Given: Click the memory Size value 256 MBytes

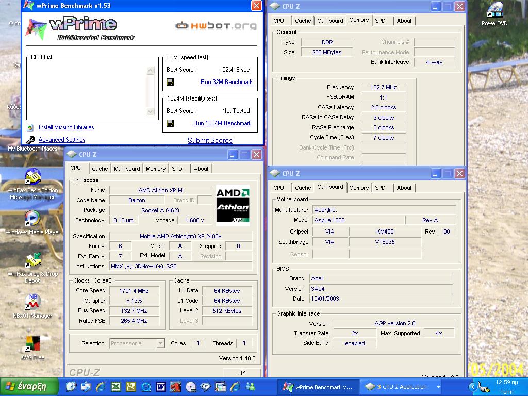Looking at the screenshot, I should click(326, 52).
